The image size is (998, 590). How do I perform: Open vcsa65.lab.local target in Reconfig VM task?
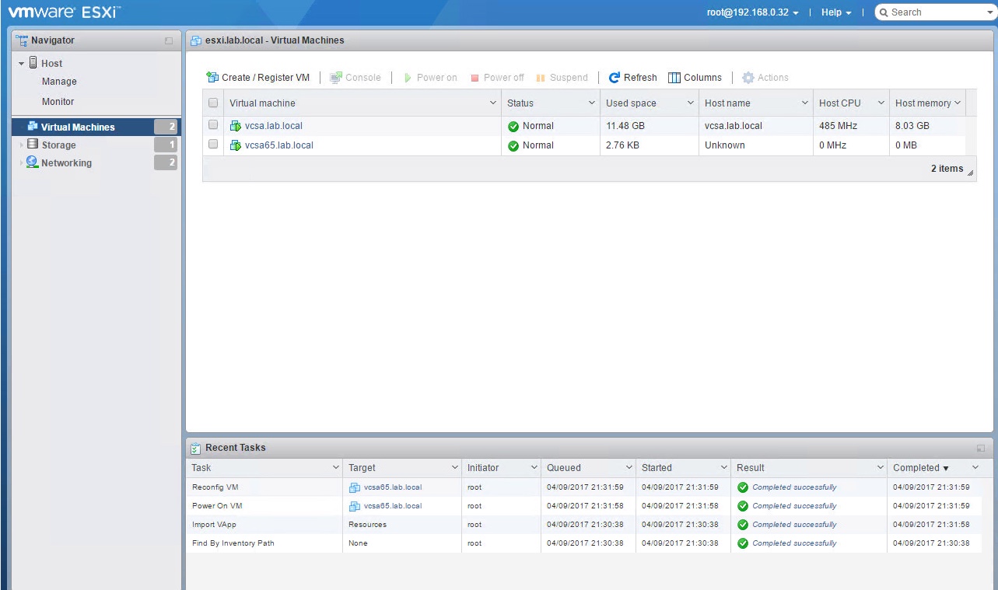tap(392, 487)
